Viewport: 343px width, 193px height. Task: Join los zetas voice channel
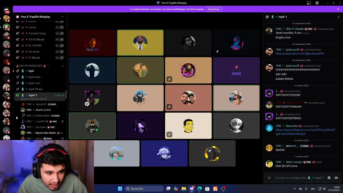[40, 51]
